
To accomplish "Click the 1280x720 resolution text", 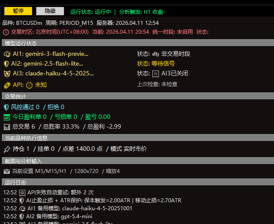I will pos(86,171).
